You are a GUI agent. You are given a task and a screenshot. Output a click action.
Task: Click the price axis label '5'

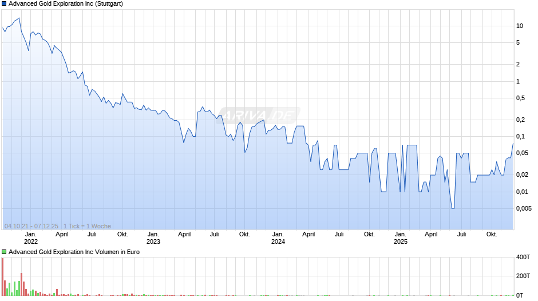tap(518, 42)
